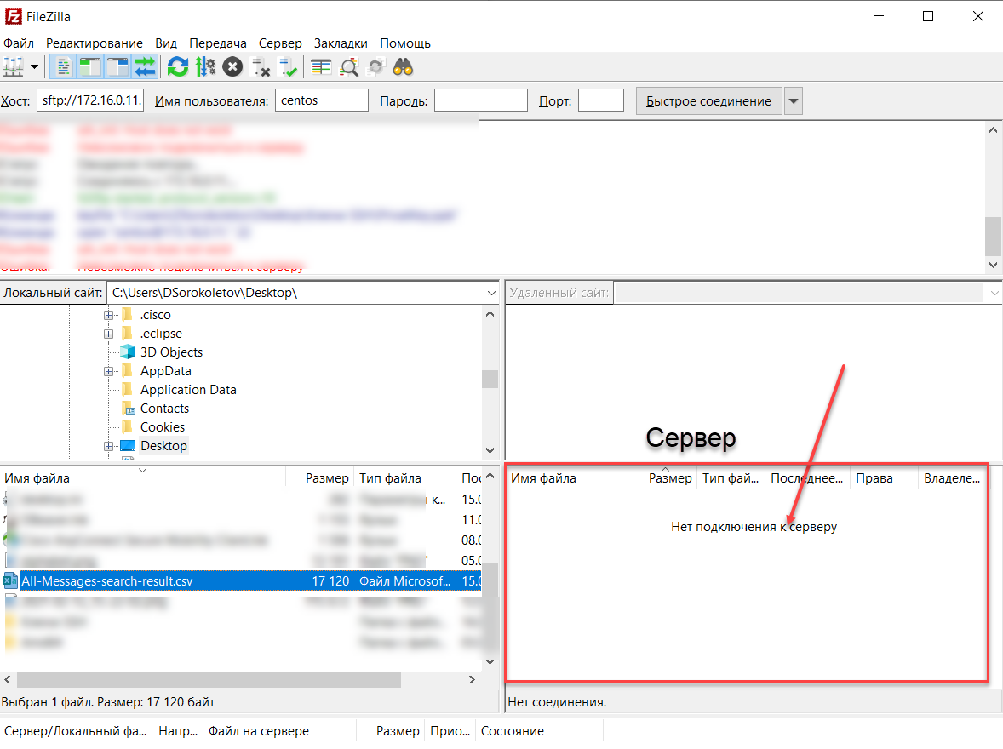The width and height of the screenshot is (1003, 749).
Task: Toggle the message log display
Action: [x=64, y=66]
